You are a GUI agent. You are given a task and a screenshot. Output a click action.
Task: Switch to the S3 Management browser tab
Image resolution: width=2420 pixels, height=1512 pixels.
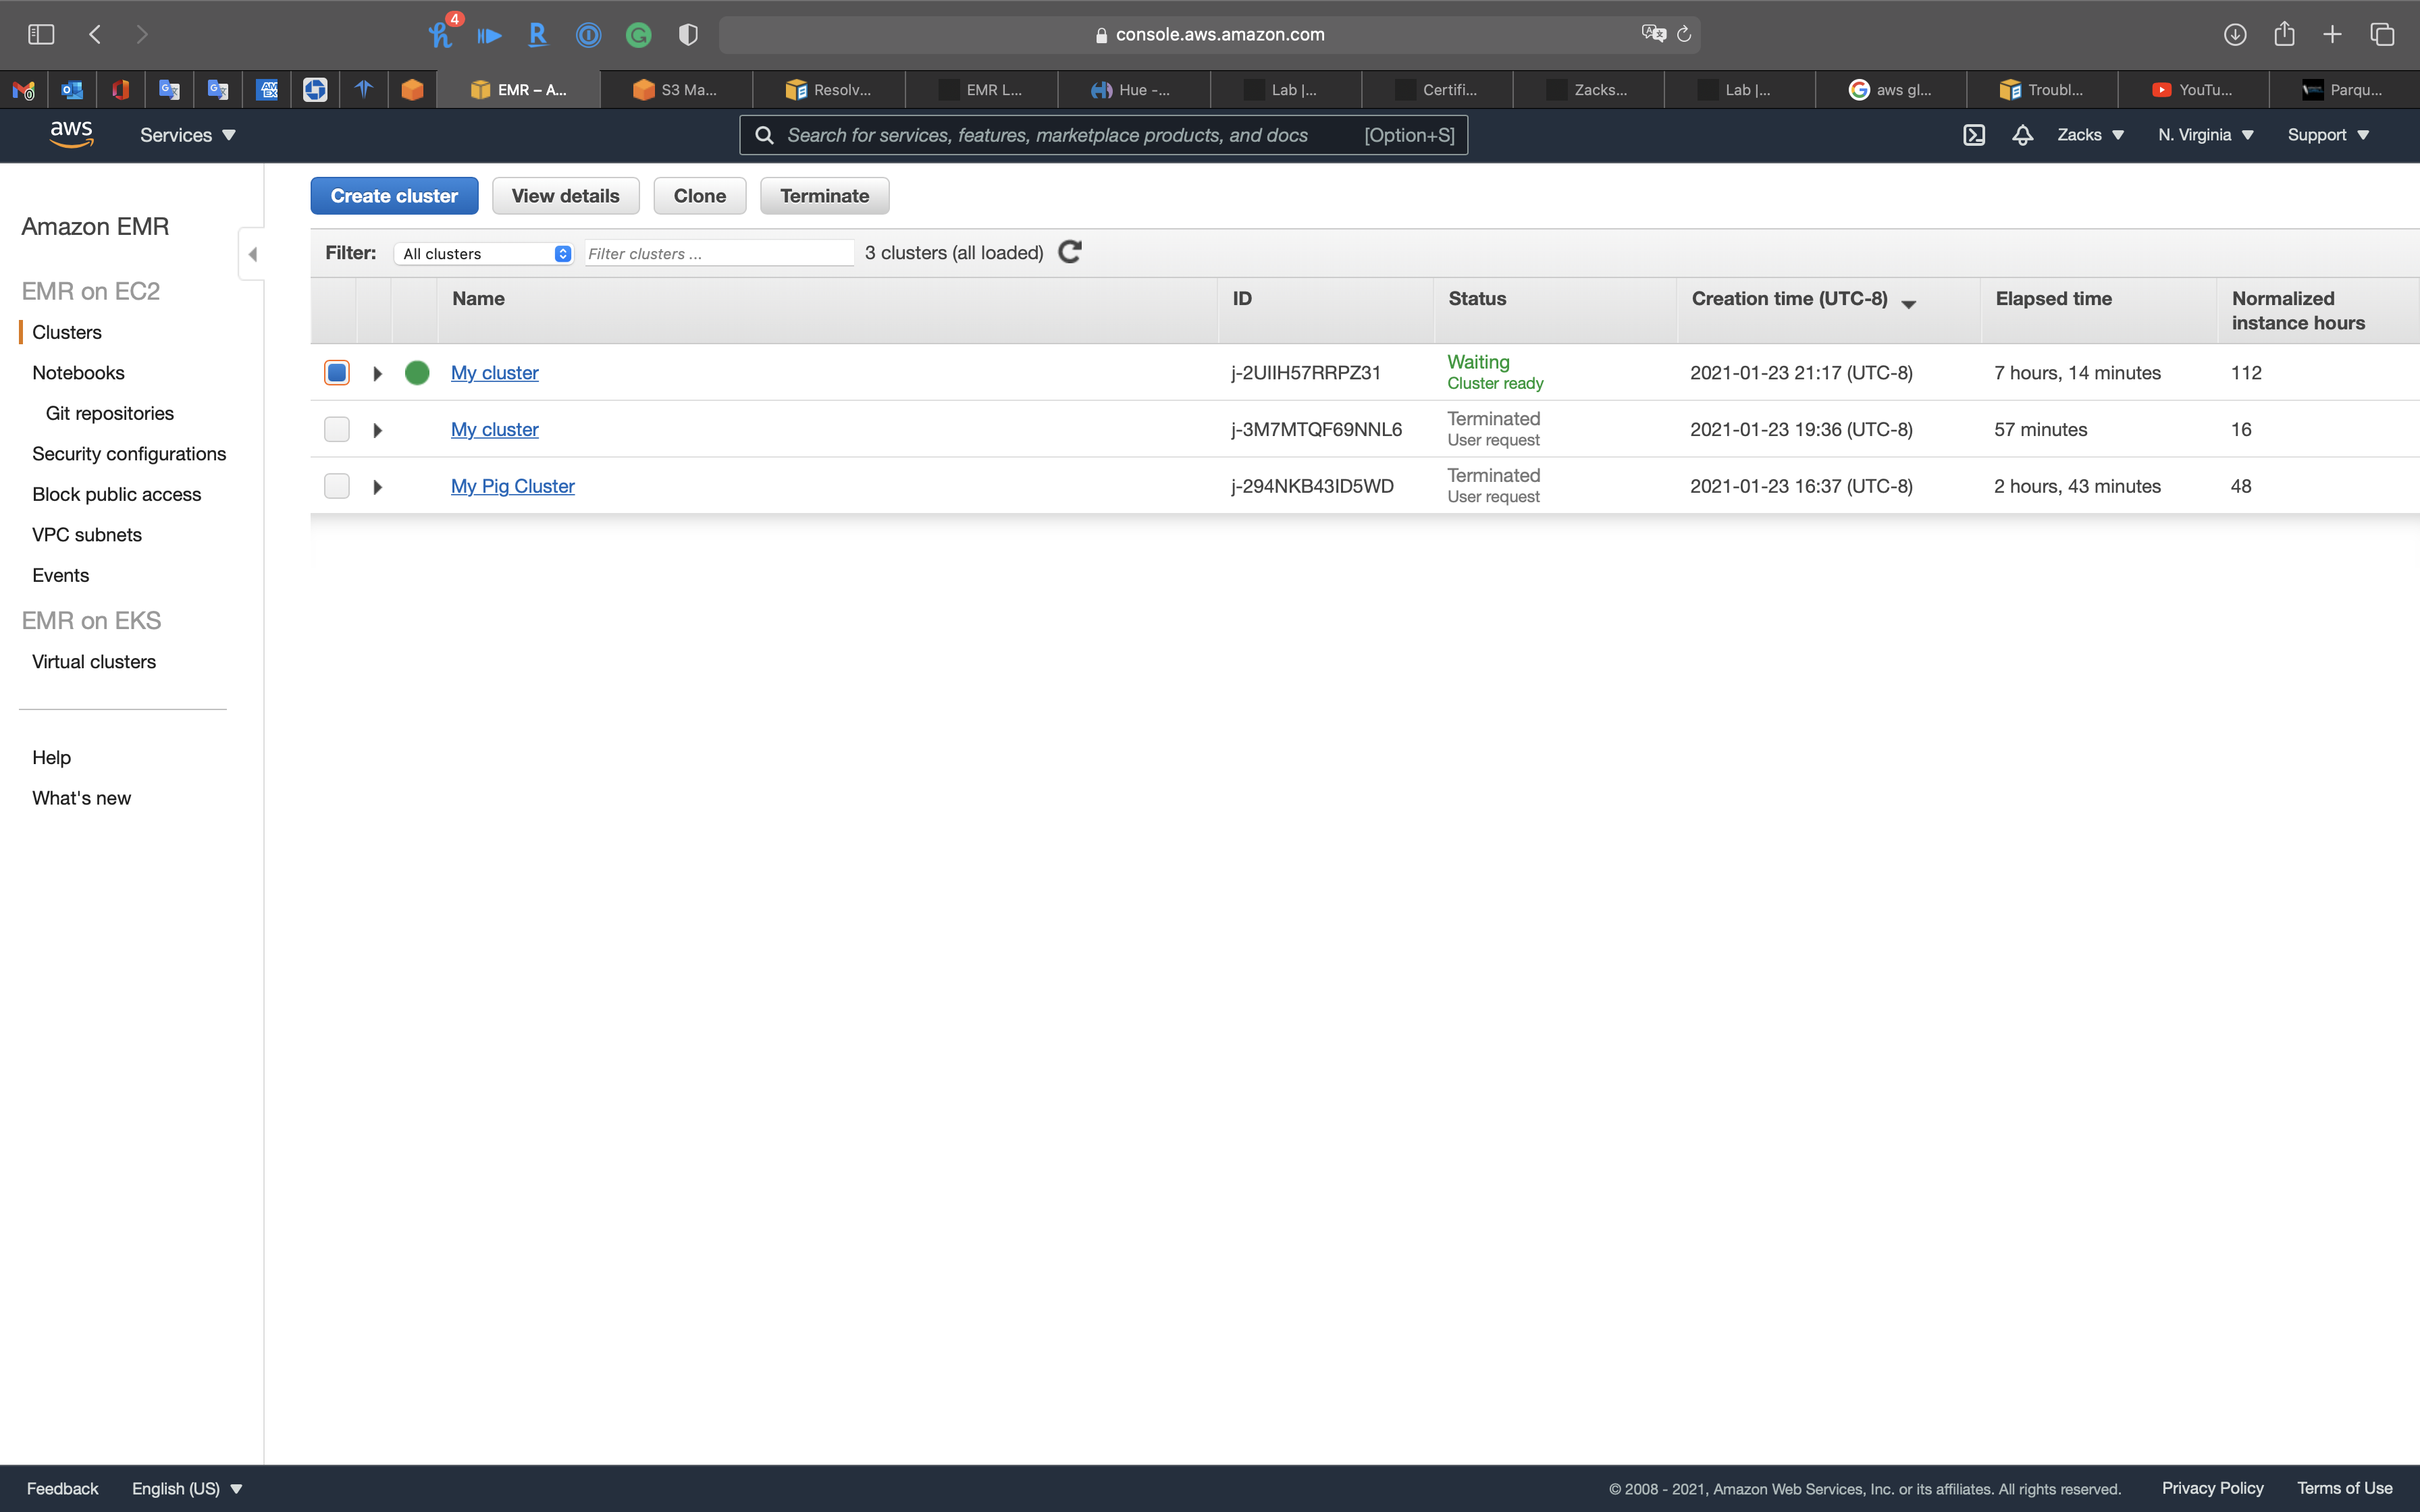click(676, 90)
